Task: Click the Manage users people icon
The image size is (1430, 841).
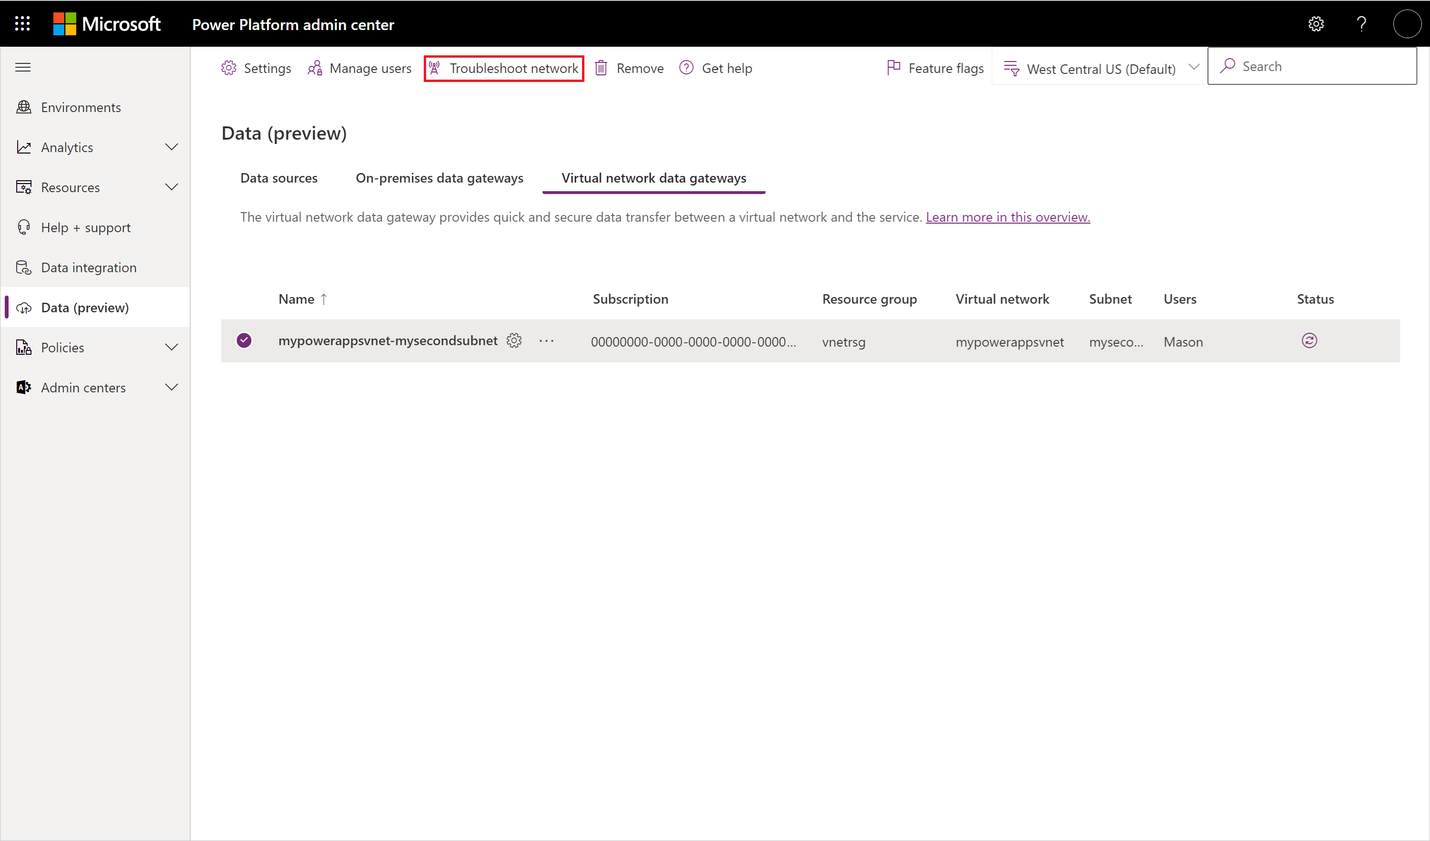Action: [x=315, y=68]
